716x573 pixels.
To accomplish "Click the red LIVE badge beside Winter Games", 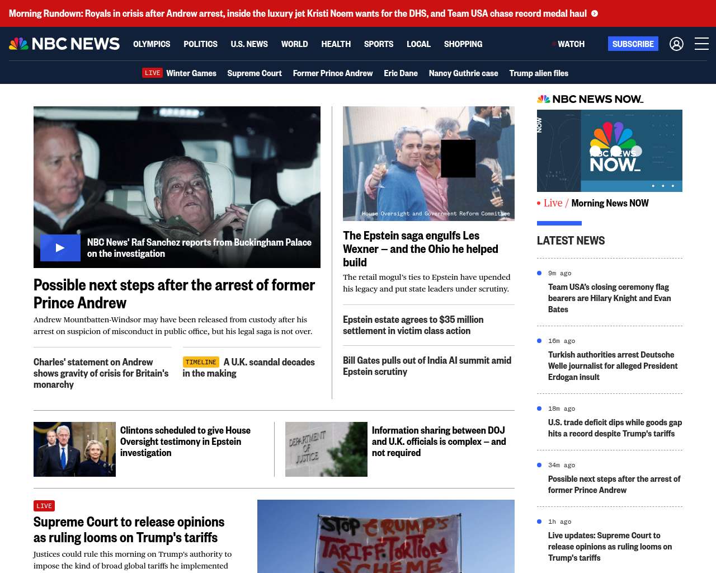I will [x=152, y=73].
